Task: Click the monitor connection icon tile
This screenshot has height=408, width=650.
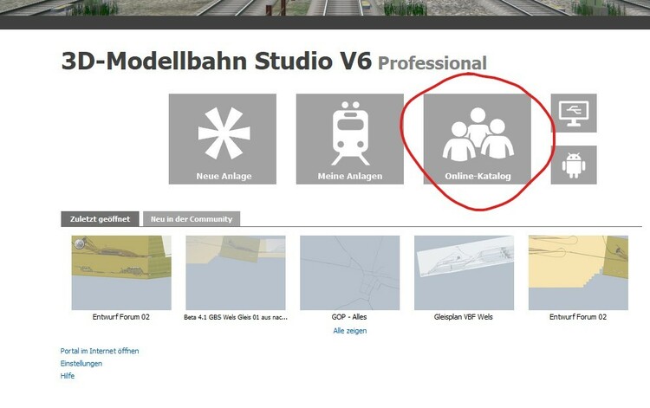Action: point(574,113)
